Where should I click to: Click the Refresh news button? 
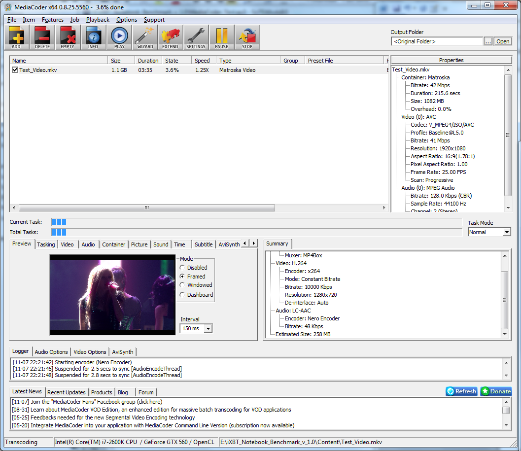pos(461,391)
